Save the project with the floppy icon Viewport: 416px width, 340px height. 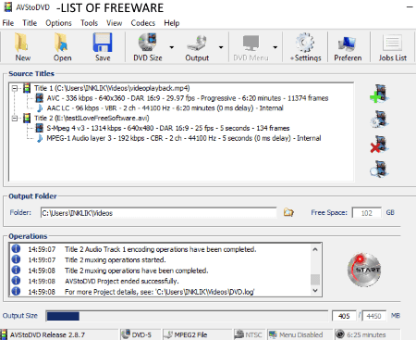103,47
